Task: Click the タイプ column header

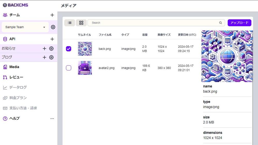Action: point(125,35)
